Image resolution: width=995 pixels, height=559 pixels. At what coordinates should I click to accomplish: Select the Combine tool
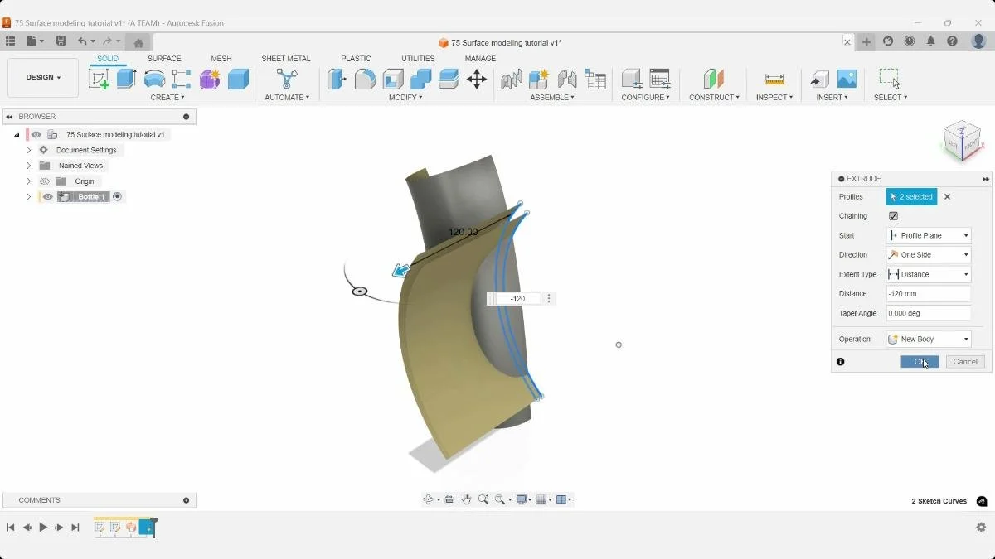pos(421,80)
